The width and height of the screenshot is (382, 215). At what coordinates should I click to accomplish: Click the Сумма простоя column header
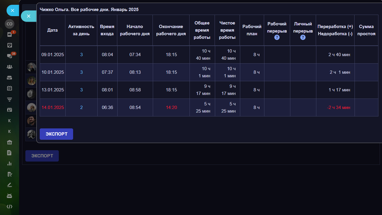tap(366, 30)
